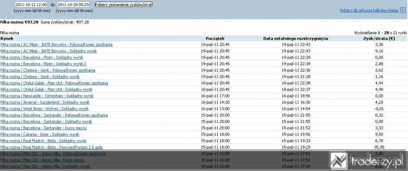Click the 9,16 profit value

(x=379, y=51)
